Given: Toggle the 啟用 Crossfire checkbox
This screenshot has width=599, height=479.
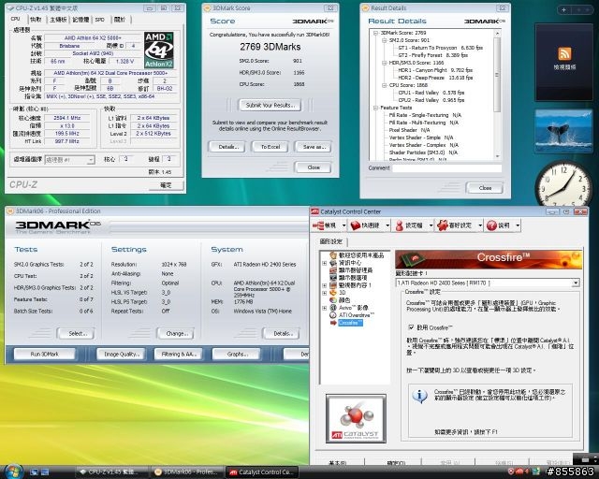Looking at the screenshot, I should click(411, 327).
